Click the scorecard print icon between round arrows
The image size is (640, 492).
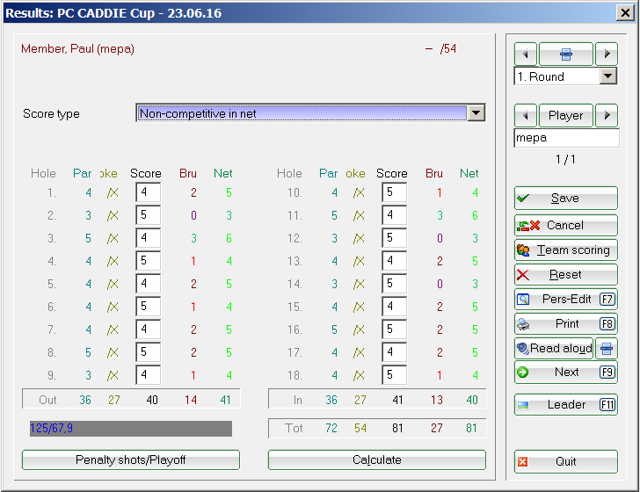click(x=566, y=54)
